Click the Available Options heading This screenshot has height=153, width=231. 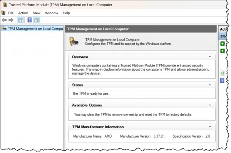point(87,105)
